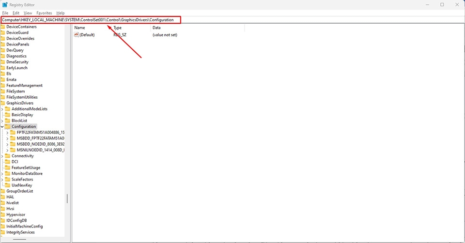The height and width of the screenshot is (243, 465).
Task: Select the DevQuery folder icon
Action: point(3,50)
